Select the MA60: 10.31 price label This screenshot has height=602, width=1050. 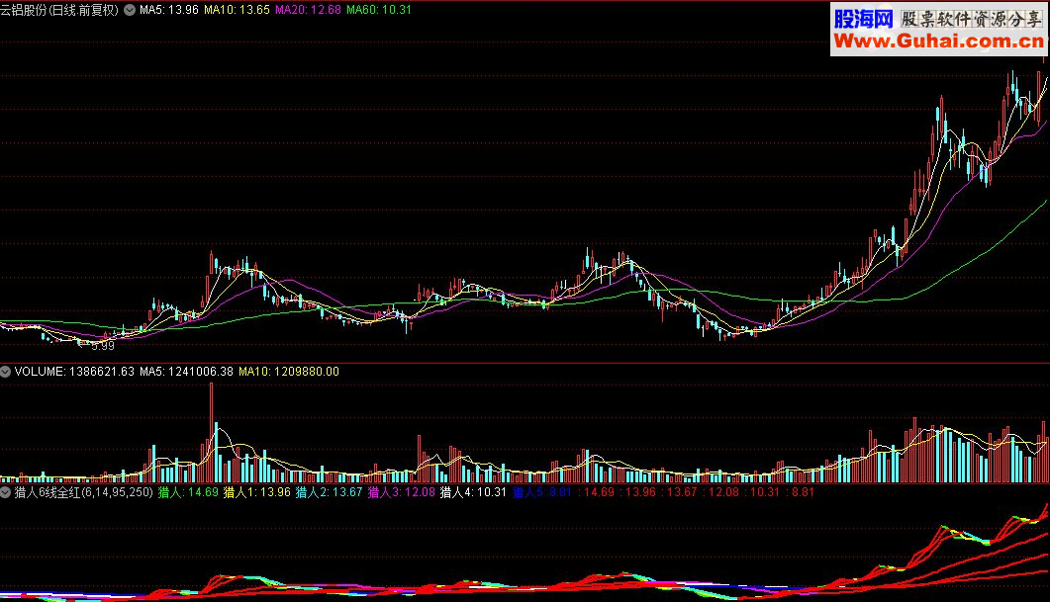coord(379,10)
